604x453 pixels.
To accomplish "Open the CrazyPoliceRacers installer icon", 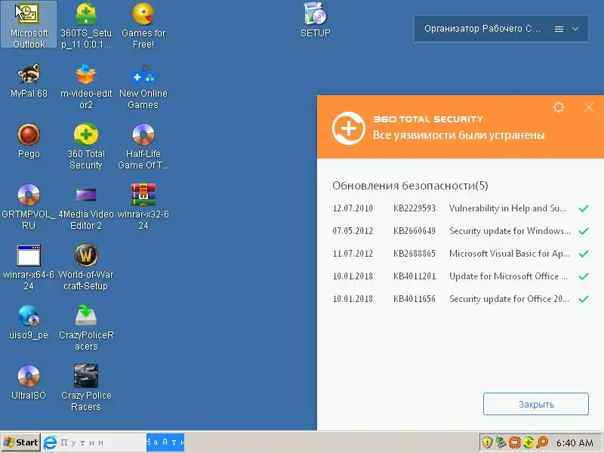I will 86,328.
